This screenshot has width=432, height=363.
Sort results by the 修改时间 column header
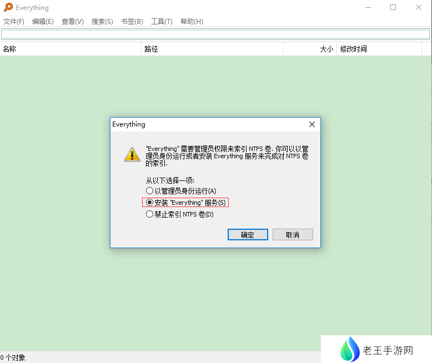379,49
